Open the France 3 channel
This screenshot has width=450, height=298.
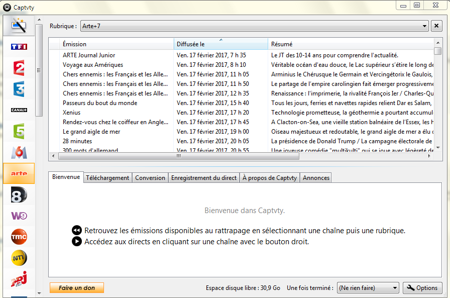pos(19,89)
